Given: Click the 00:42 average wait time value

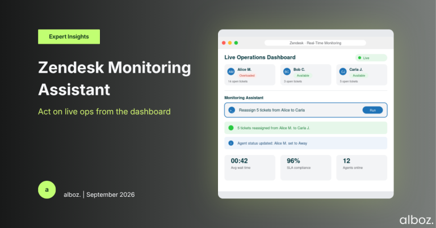Looking at the screenshot, I should coord(239,161).
